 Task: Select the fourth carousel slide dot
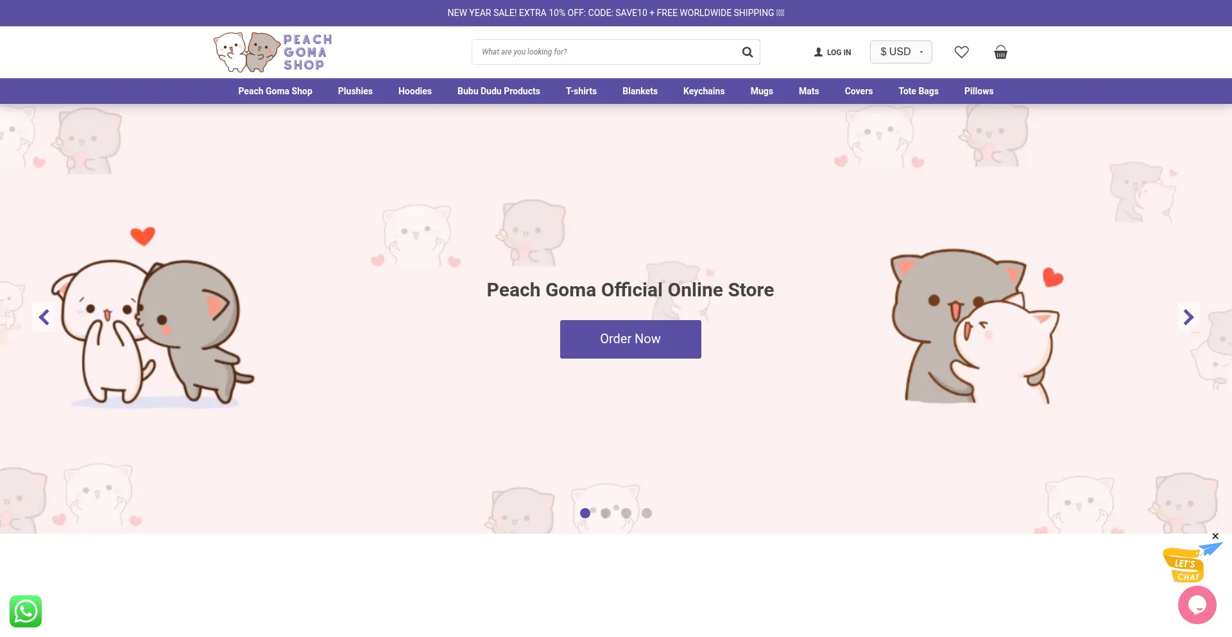pos(646,513)
